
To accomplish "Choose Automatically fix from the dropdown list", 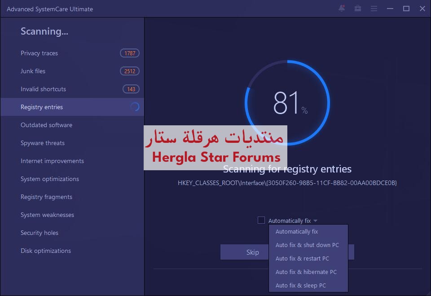I will 308,232.
